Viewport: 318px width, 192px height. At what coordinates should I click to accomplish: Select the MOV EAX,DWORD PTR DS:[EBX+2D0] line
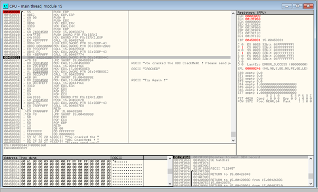click(82, 46)
